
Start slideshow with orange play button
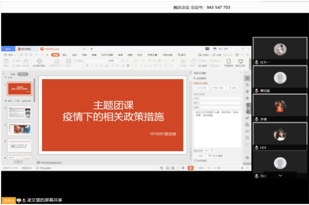pos(191,168)
